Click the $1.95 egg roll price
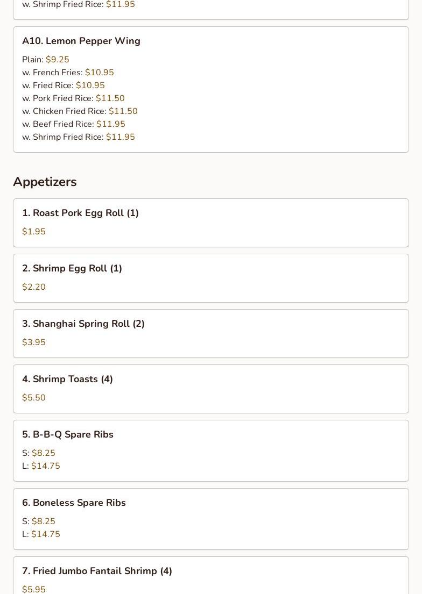The width and height of the screenshot is (422, 594). [x=34, y=232]
